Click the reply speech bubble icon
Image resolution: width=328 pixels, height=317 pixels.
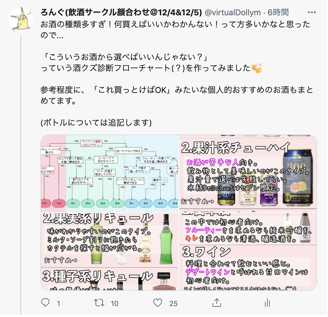click(x=45, y=303)
